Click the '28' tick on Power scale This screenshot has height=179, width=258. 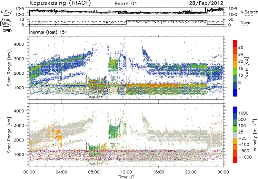(241, 47)
